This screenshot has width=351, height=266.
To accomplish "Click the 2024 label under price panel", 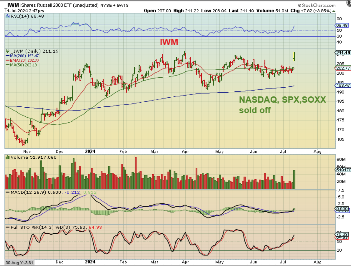I will [x=90, y=151].
